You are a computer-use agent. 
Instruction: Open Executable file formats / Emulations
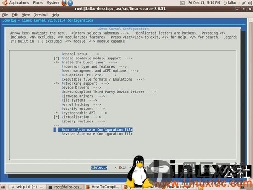coord(103,79)
